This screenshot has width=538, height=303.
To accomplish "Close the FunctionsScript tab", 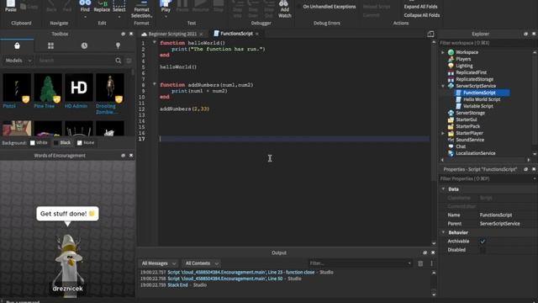I will [x=257, y=34].
